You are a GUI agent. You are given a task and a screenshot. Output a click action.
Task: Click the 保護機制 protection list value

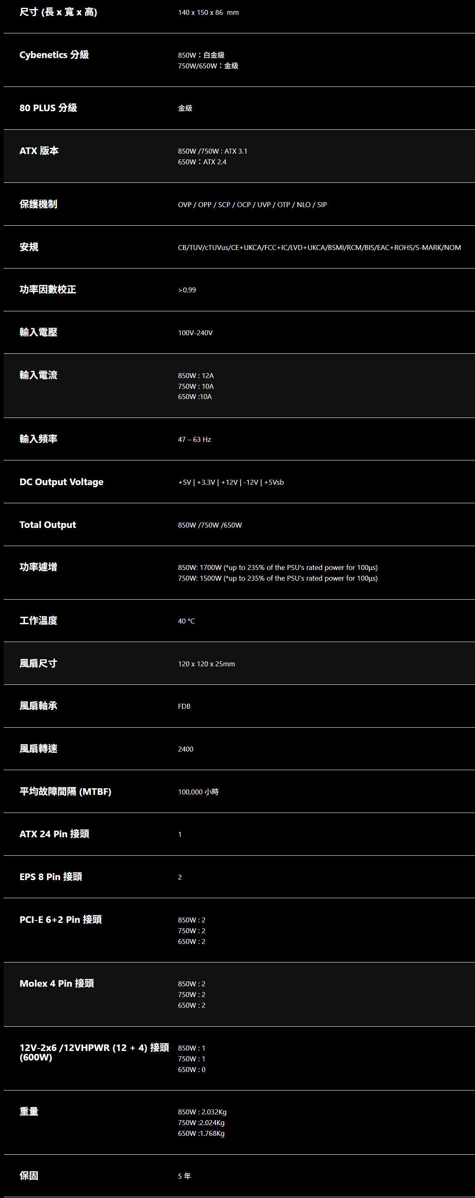(x=252, y=205)
